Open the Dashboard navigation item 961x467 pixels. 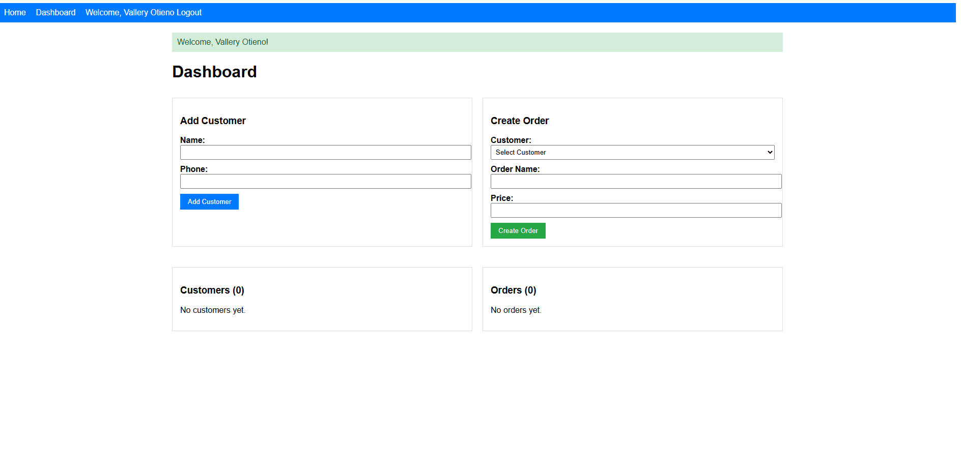(x=55, y=12)
